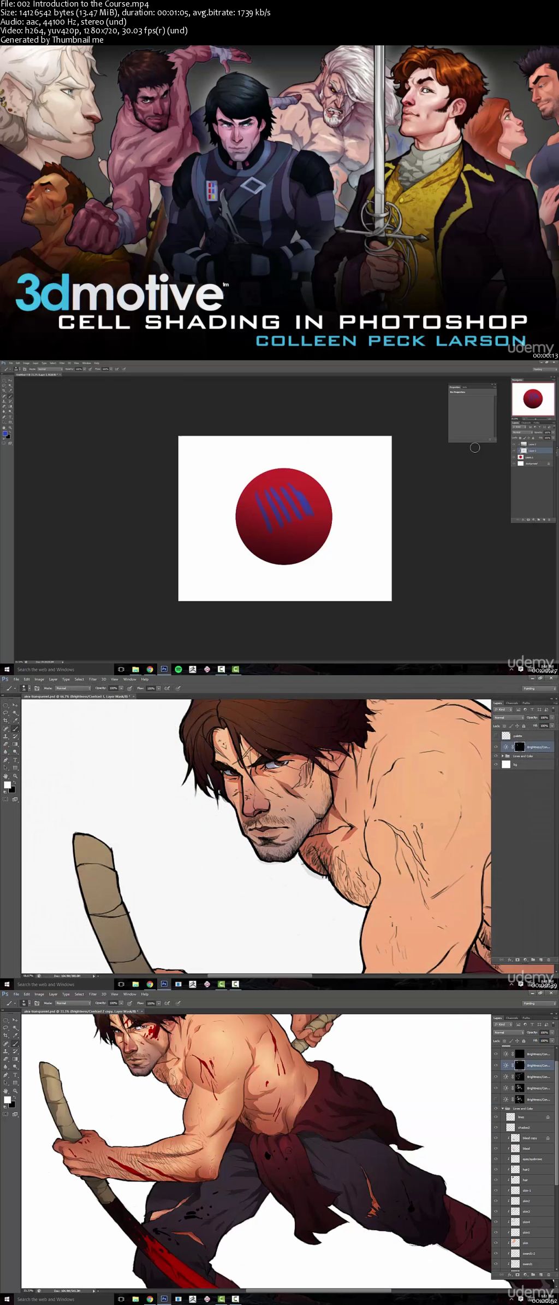Open Image menu in face close-up frame
Image resolution: width=559 pixels, height=1305 pixels.
[x=39, y=679]
